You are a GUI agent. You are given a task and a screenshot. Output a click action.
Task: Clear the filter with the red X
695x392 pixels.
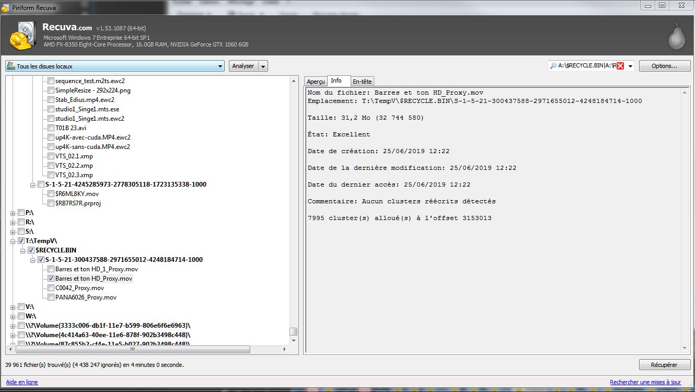[620, 66]
